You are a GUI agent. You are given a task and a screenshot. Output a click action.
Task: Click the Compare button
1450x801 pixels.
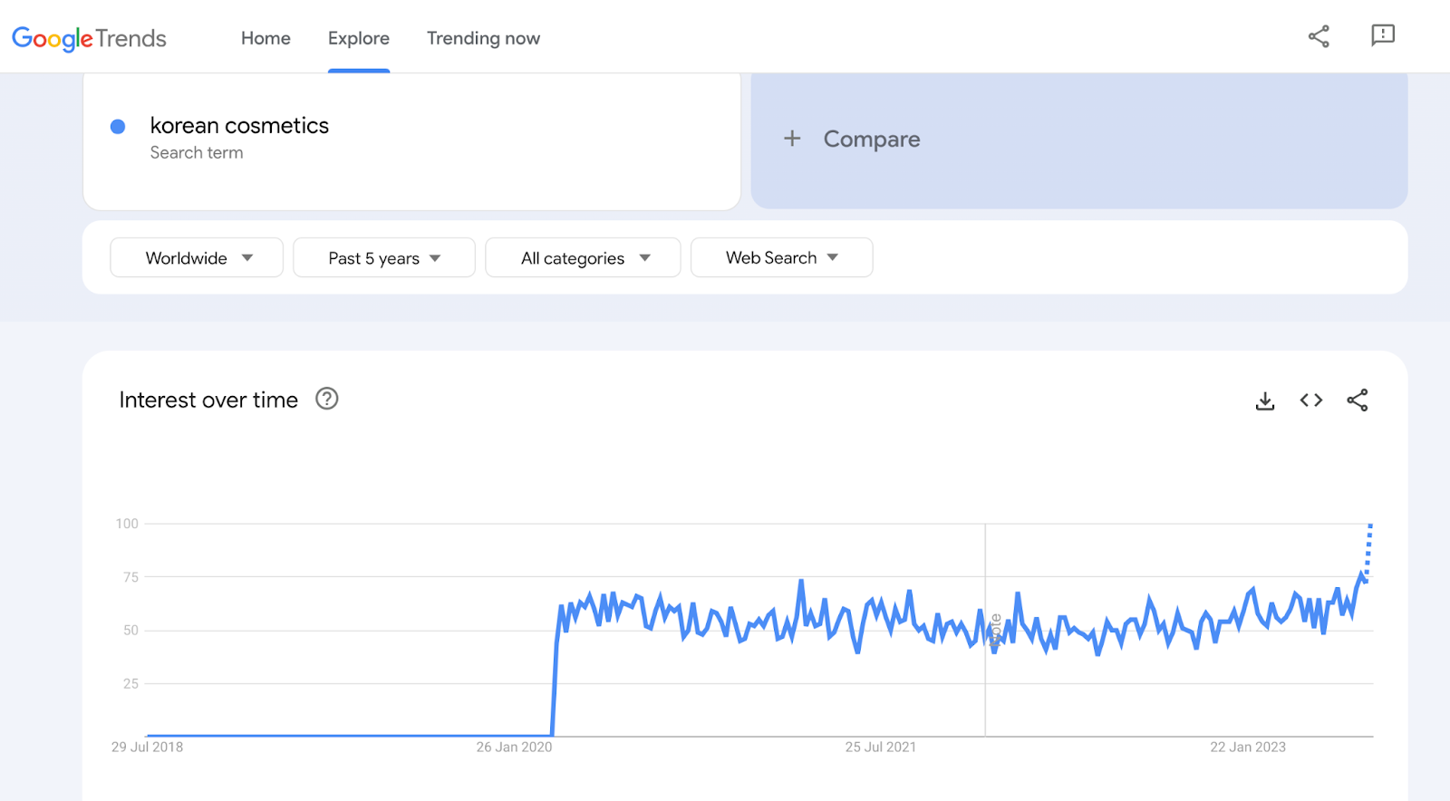click(871, 139)
